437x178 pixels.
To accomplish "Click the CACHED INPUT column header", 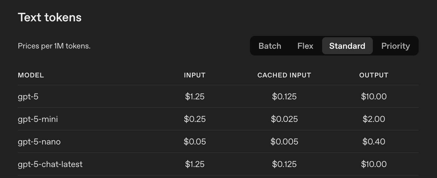I will 284,75.
